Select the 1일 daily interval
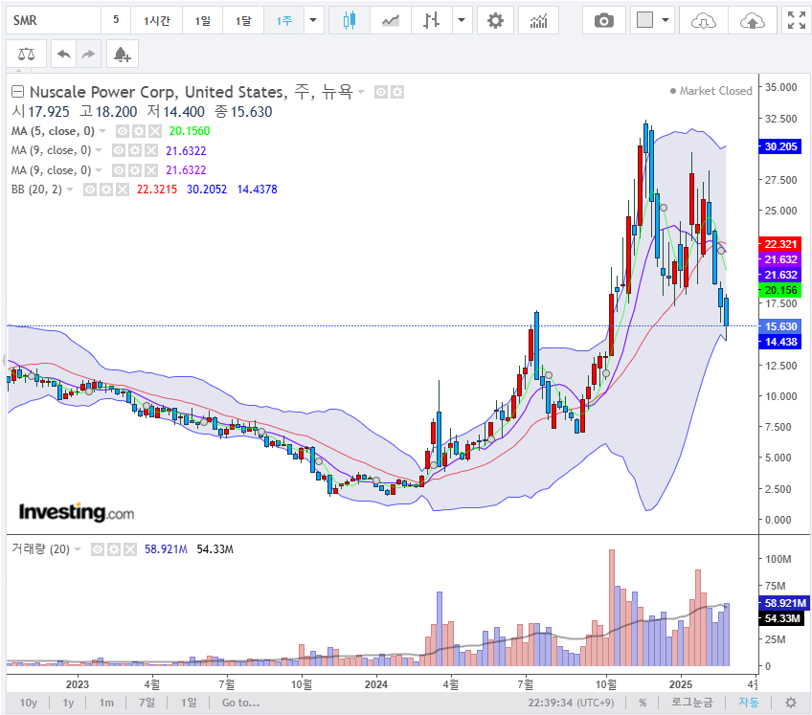Image resolution: width=812 pixels, height=715 pixels. tap(202, 21)
